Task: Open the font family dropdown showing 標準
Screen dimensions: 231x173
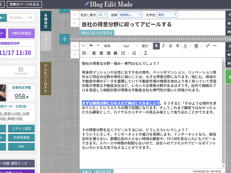Action: coord(111,46)
